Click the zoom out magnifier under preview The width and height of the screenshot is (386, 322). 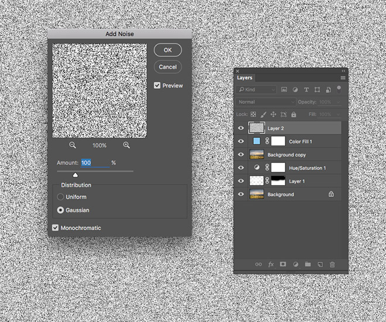[x=73, y=145]
